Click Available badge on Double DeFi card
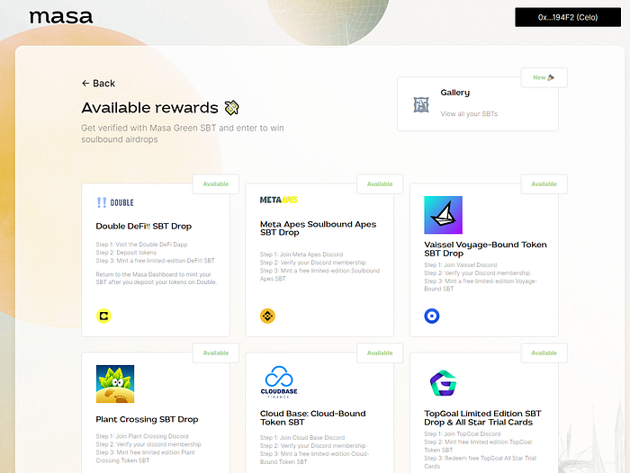The image size is (630, 473). coord(216,184)
